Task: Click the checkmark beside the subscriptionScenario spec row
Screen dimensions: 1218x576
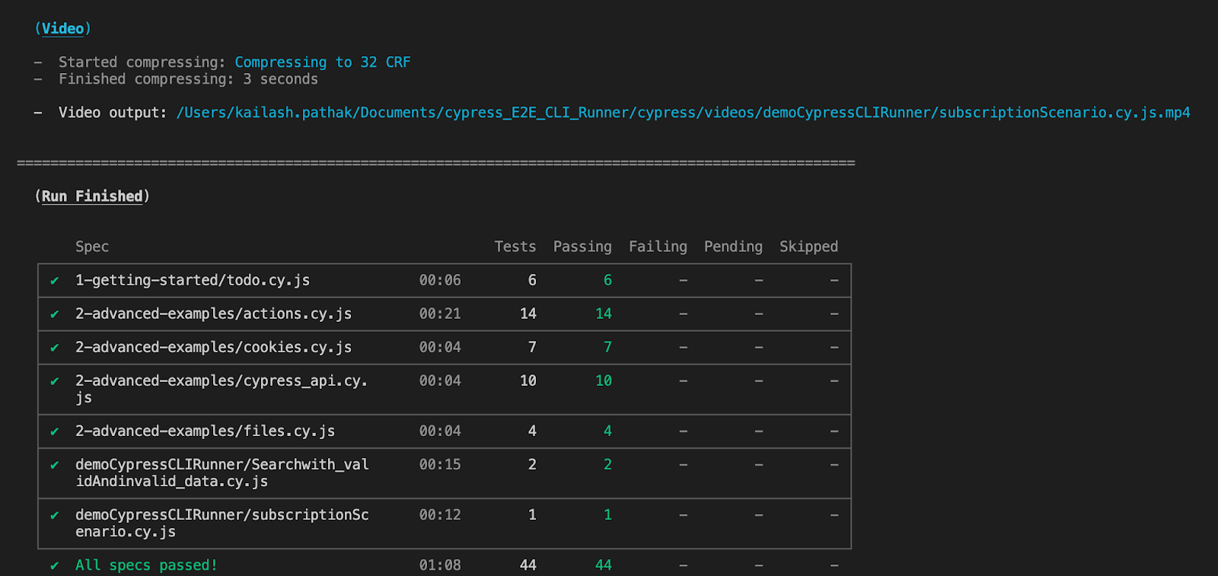Action: (55, 515)
